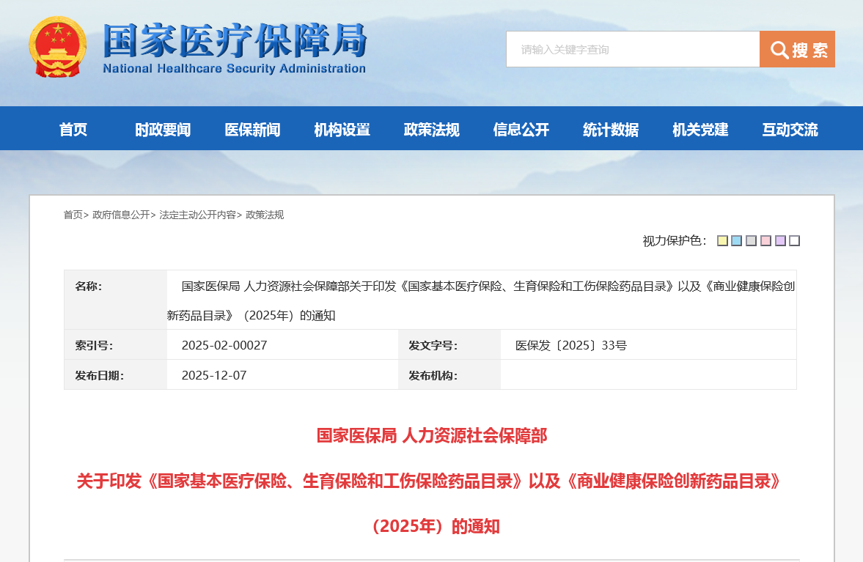Choose the yellow eye-protection color swatch
The width and height of the screenshot is (863, 562).
click(x=722, y=241)
